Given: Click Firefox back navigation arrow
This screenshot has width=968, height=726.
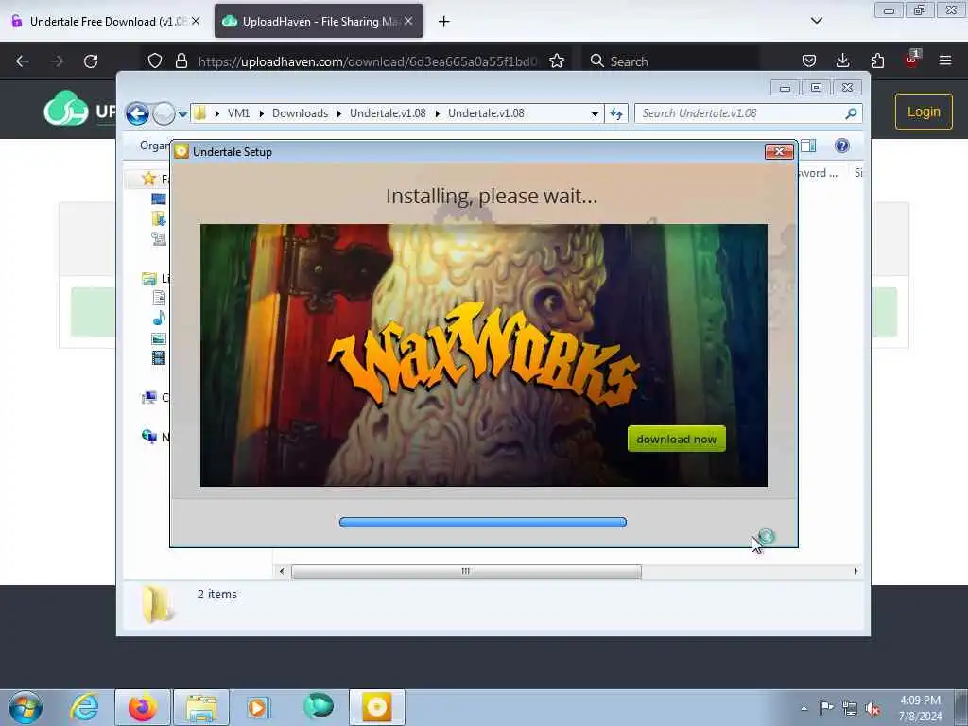Looking at the screenshot, I should tap(23, 60).
